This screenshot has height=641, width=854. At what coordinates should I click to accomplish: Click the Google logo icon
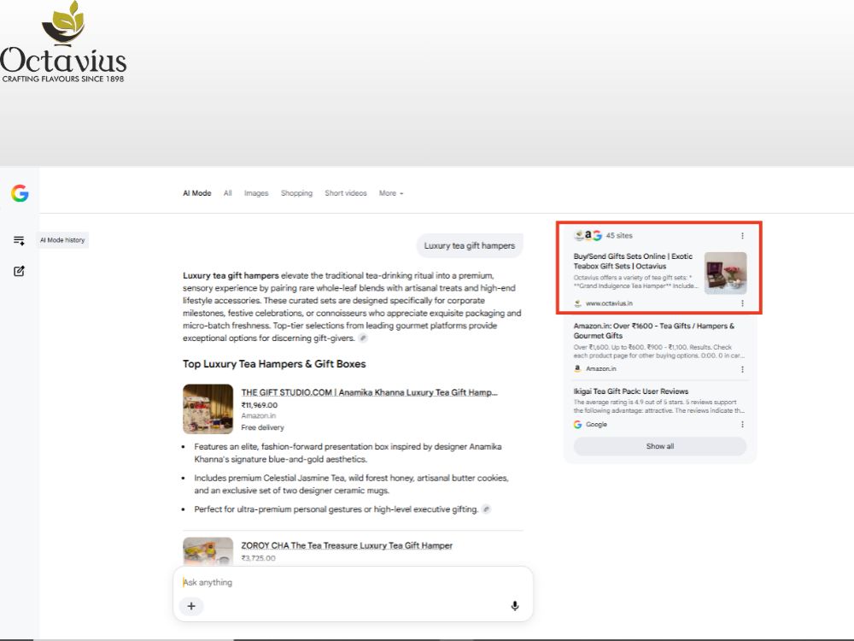(20, 193)
